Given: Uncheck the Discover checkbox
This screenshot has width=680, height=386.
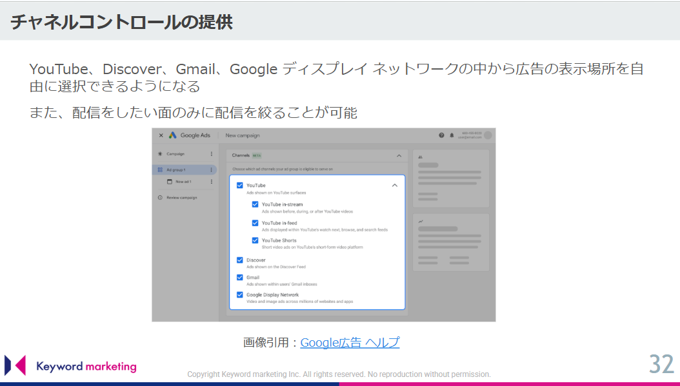Looking at the screenshot, I should [x=240, y=260].
